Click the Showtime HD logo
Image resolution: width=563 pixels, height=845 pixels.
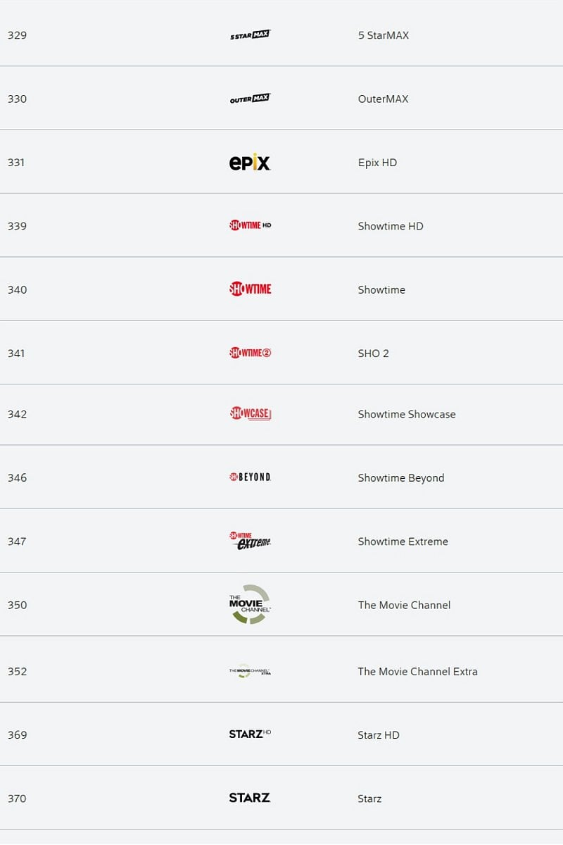click(250, 225)
